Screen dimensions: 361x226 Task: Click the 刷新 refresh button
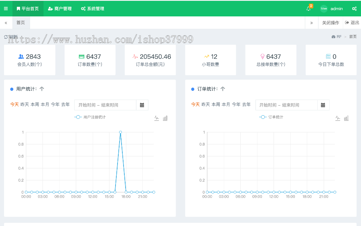11,37
